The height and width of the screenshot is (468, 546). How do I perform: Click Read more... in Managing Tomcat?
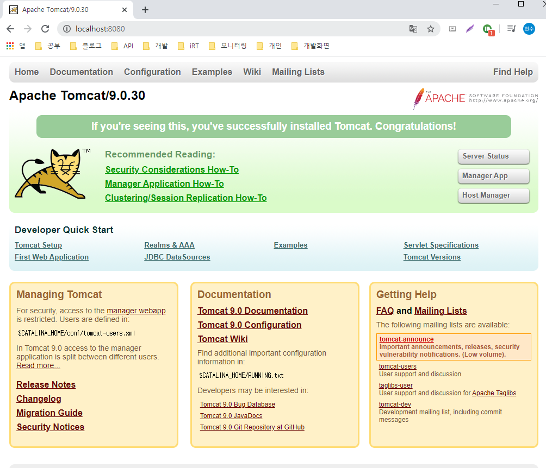pyautogui.click(x=38, y=365)
